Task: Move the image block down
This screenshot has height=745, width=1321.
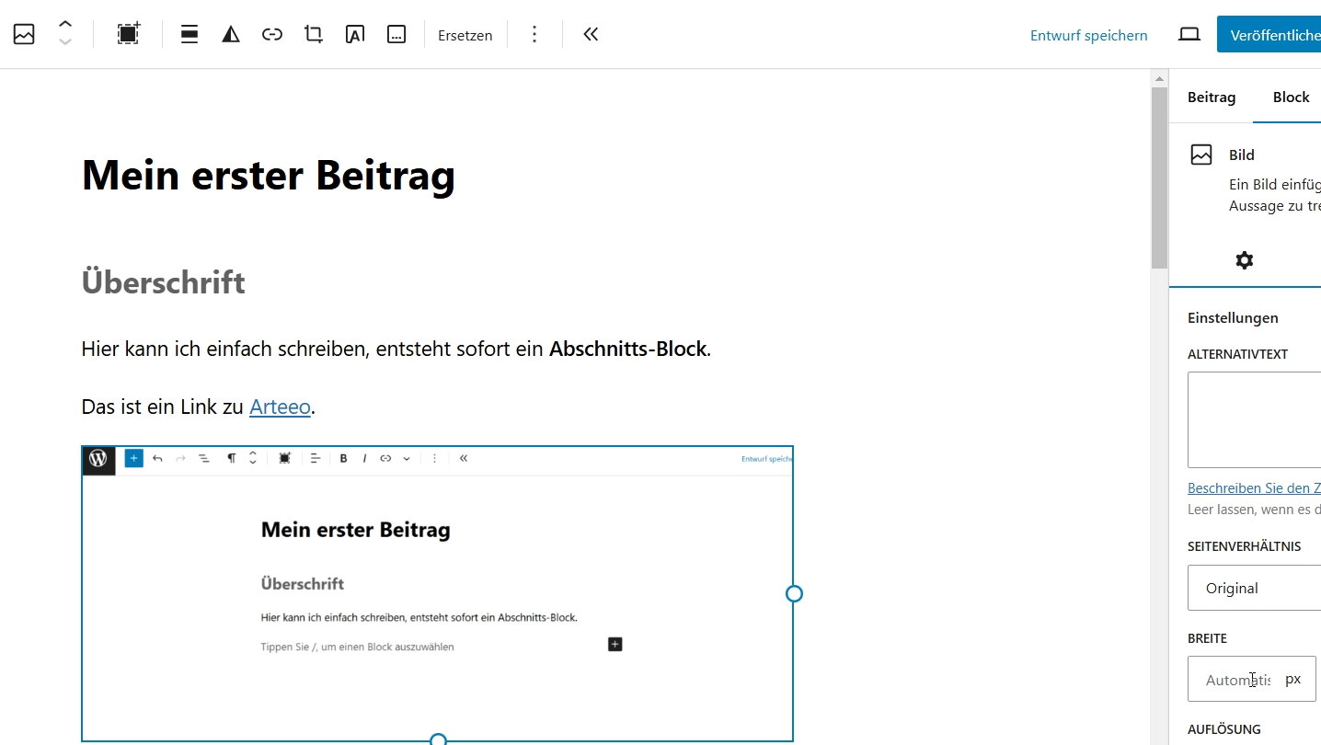Action: pyautogui.click(x=65, y=43)
